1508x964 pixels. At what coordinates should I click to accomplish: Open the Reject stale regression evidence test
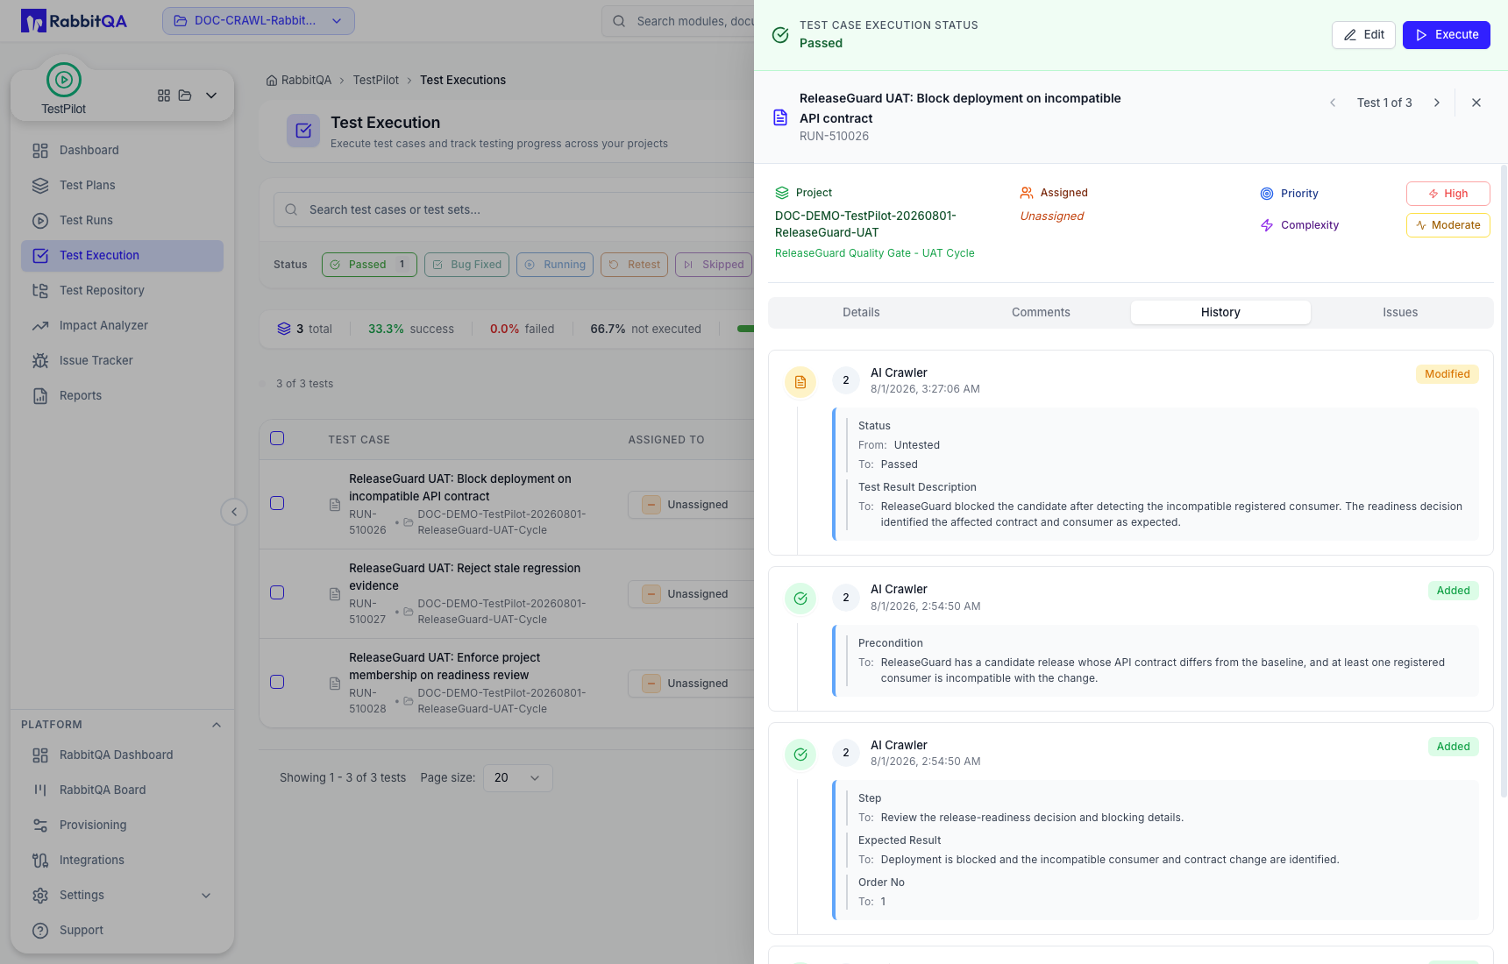465,577
